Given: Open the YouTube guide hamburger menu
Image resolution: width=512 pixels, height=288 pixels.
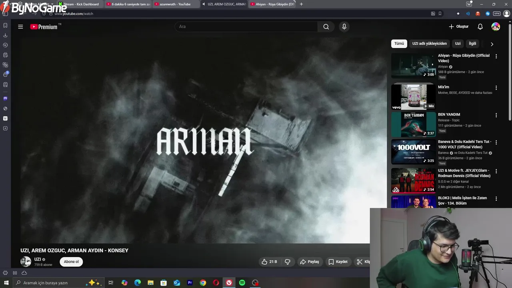Looking at the screenshot, I should tap(20, 27).
